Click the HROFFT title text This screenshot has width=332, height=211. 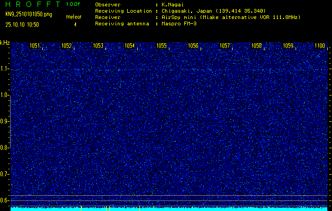31,4
